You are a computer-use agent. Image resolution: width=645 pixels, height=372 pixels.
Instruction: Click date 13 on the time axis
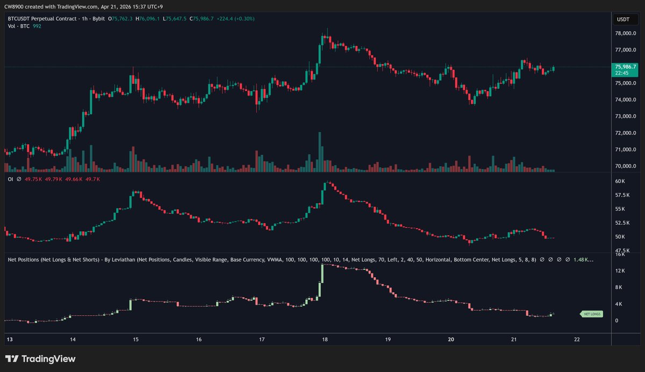[9, 340]
